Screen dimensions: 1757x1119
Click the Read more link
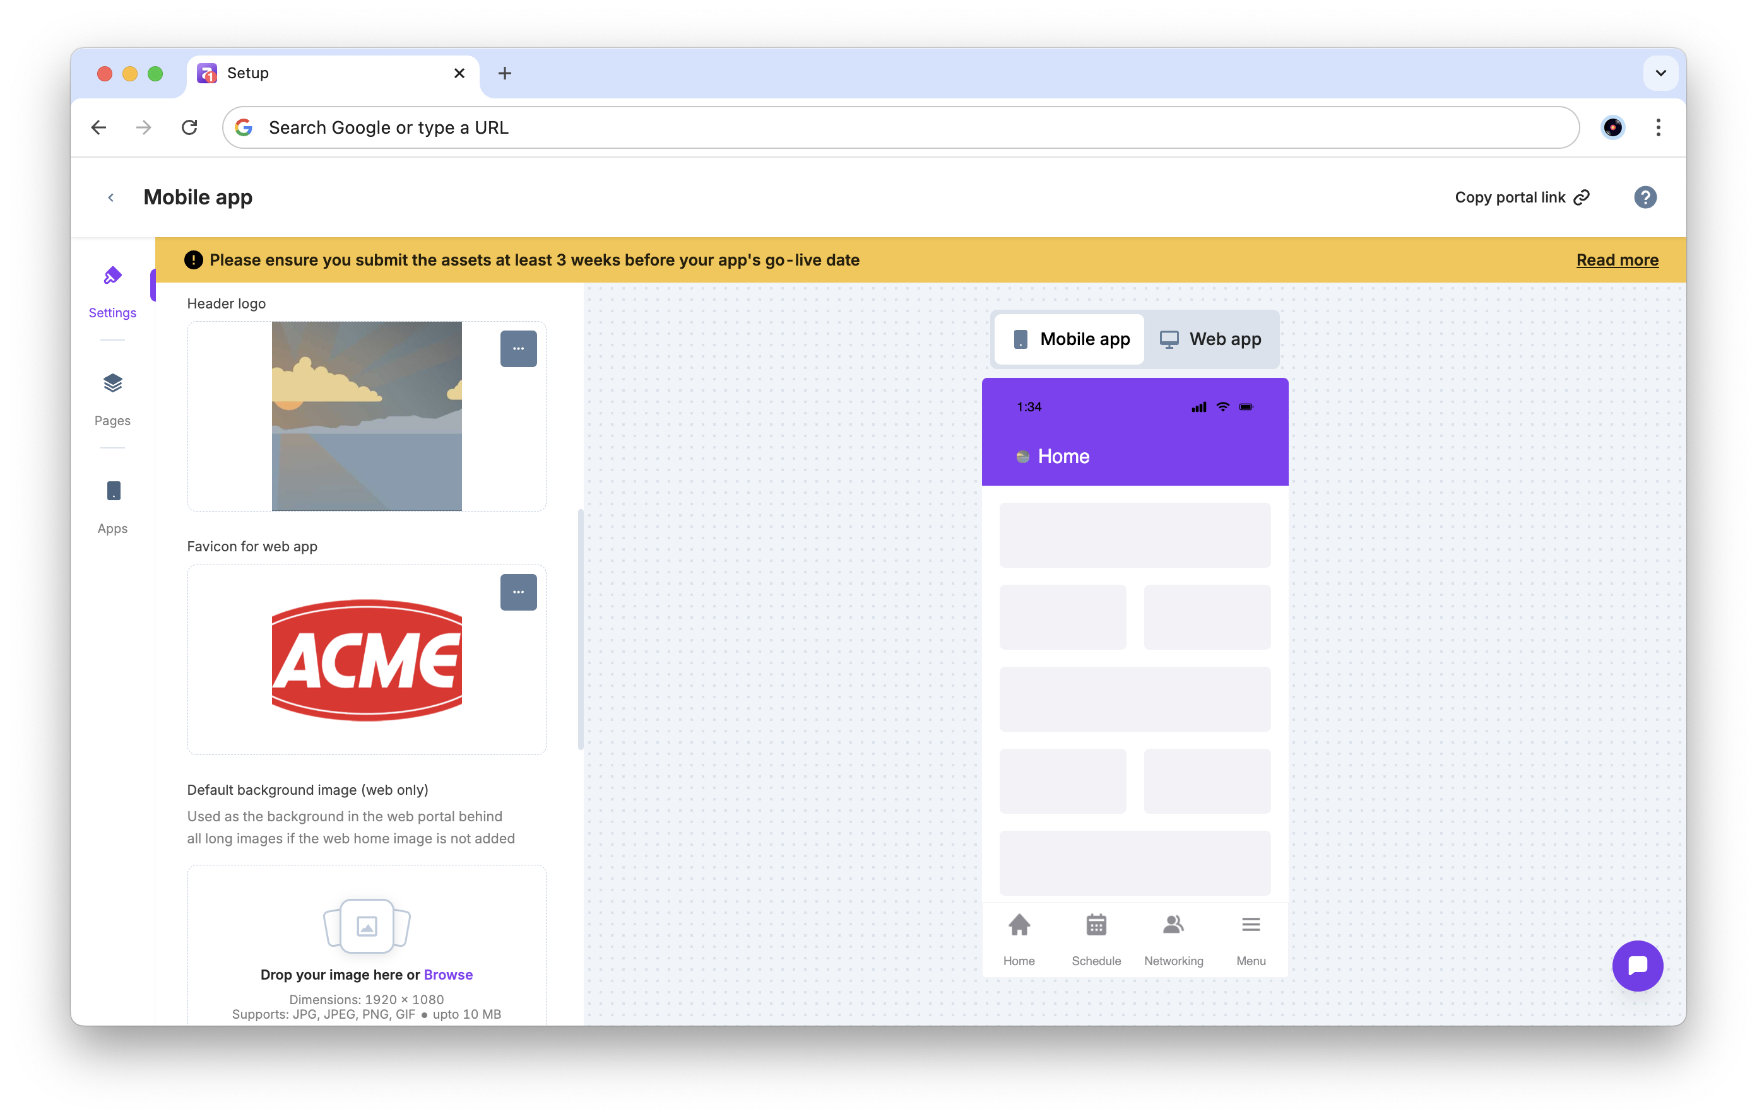click(1617, 260)
